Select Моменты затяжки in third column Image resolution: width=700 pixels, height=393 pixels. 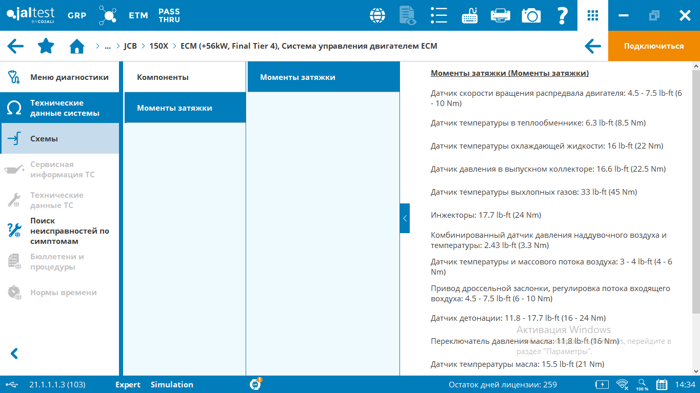coord(324,77)
